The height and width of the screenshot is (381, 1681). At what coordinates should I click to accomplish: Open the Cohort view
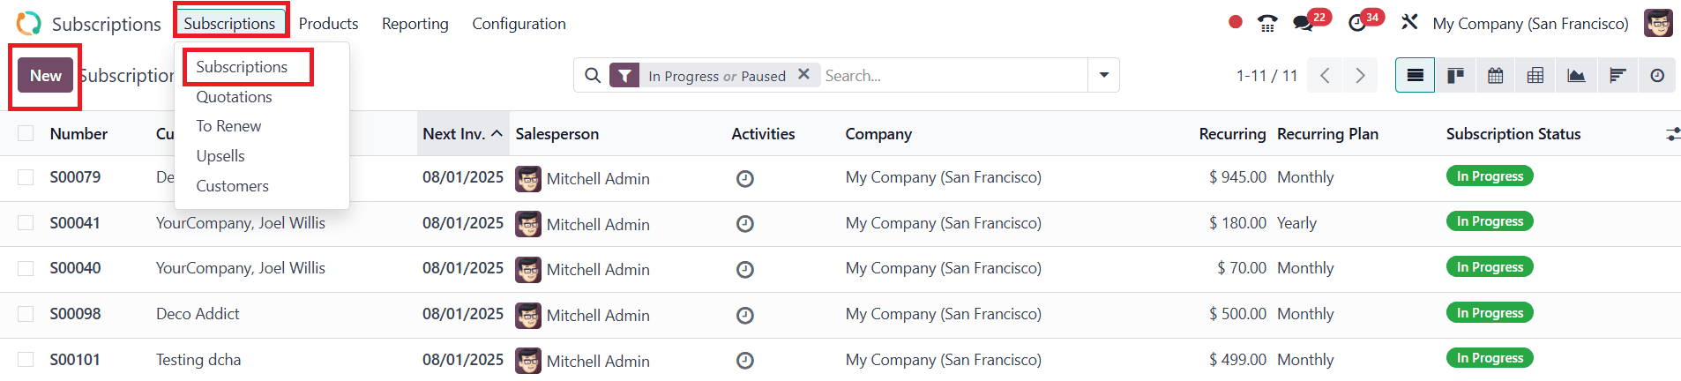point(1617,76)
